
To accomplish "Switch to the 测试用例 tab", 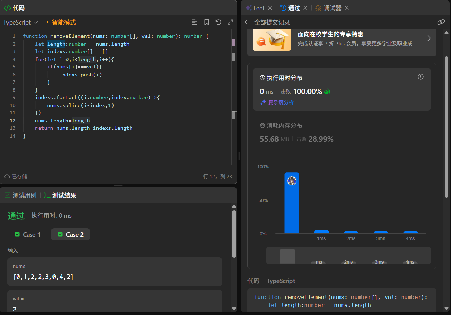I will point(21,195).
